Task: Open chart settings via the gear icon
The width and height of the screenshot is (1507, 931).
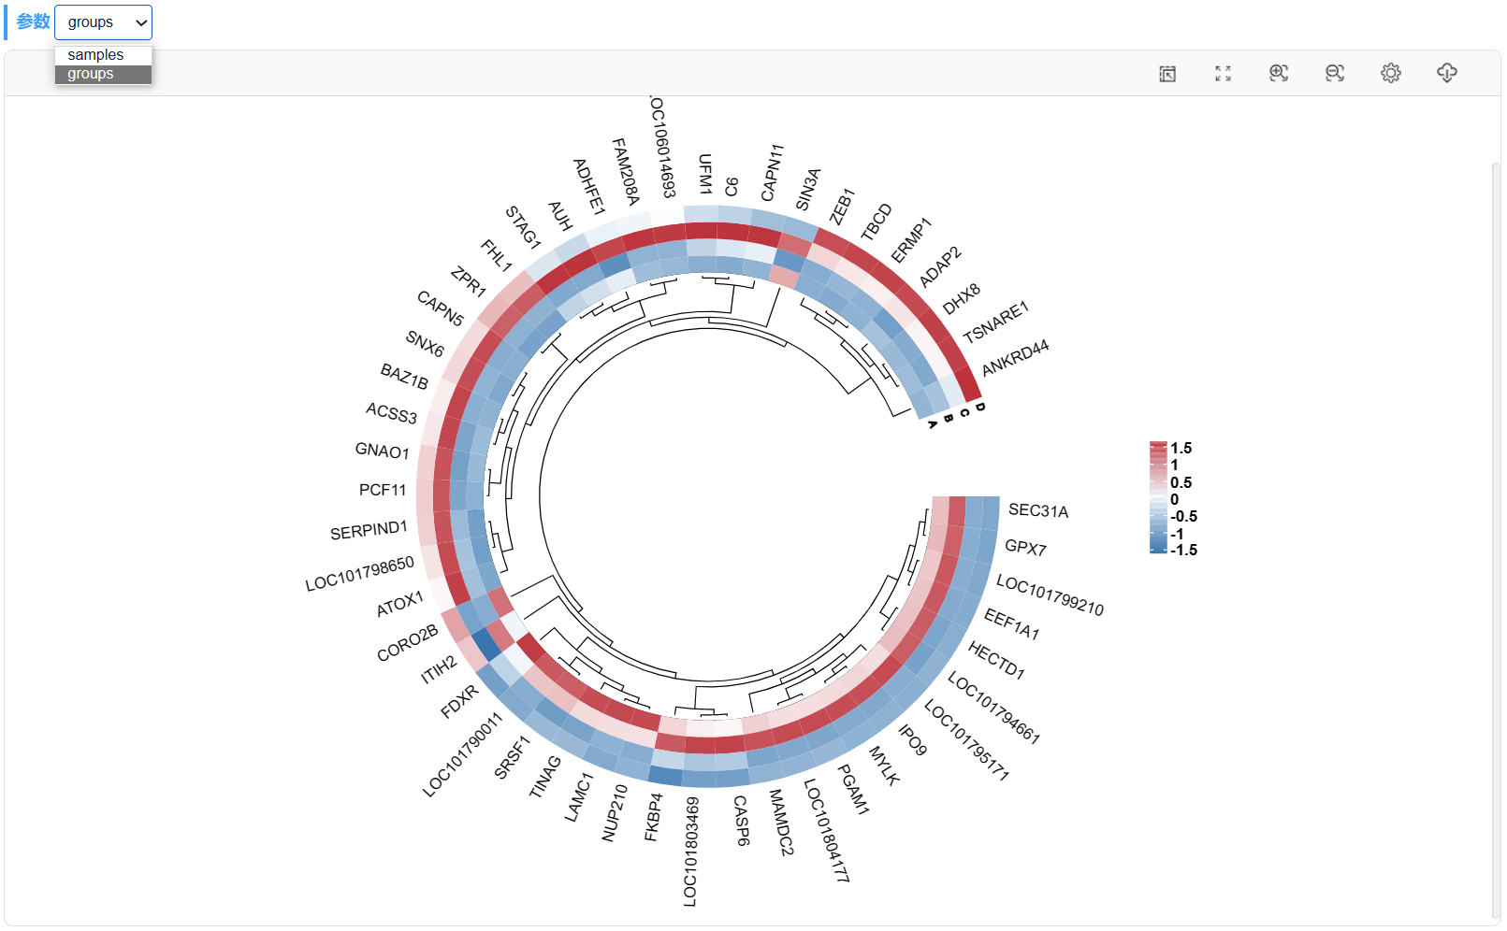Action: point(1391,73)
